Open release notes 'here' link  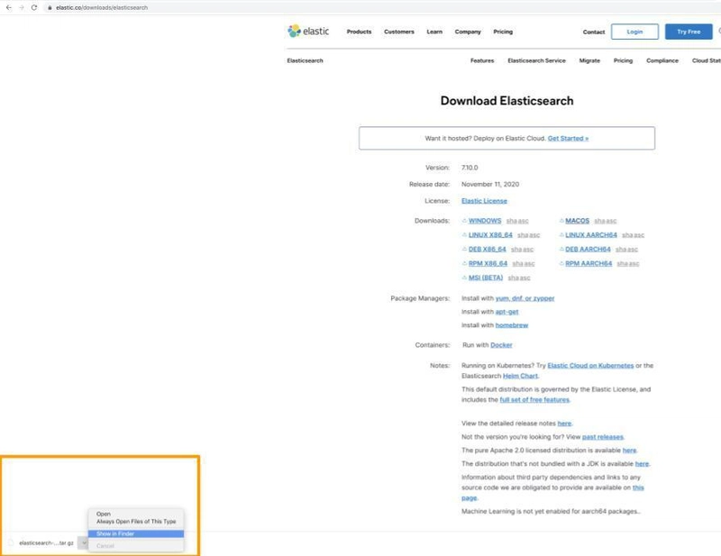[564, 424]
